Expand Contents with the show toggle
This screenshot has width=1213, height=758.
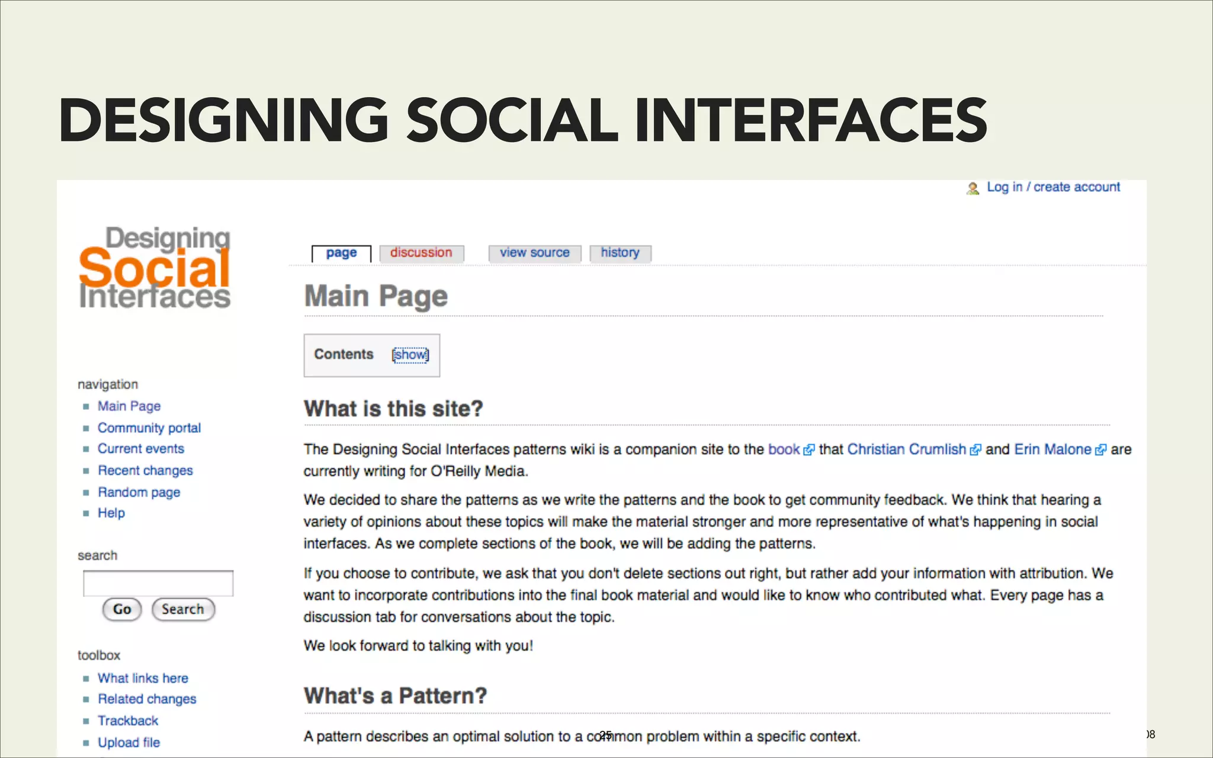pos(410,355)
